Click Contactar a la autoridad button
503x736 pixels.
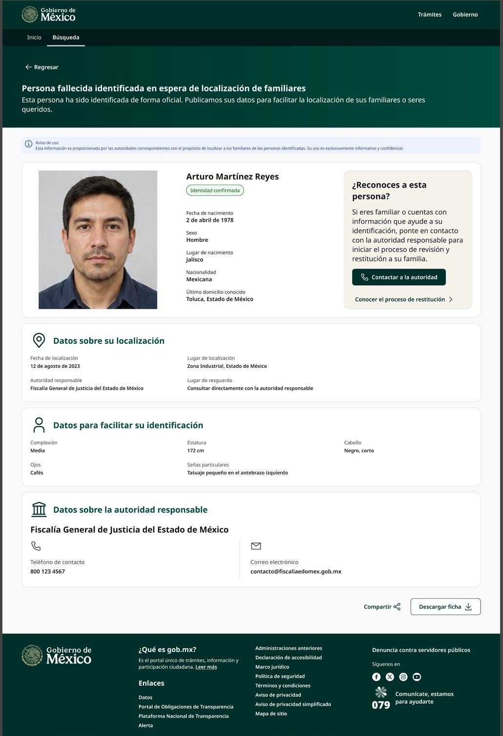click(399, 277)
